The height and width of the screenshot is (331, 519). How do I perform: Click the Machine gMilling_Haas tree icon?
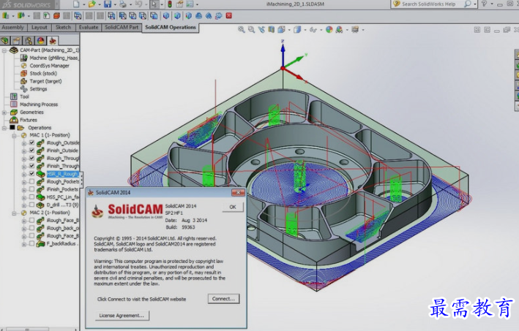24,58
